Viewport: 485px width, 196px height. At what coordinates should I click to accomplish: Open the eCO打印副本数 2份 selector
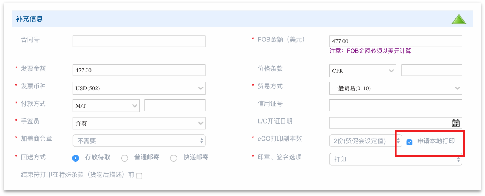[366, 141]
